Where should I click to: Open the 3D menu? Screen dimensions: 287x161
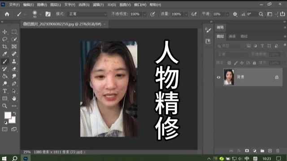pyautogui.click(x=112, y=5)
